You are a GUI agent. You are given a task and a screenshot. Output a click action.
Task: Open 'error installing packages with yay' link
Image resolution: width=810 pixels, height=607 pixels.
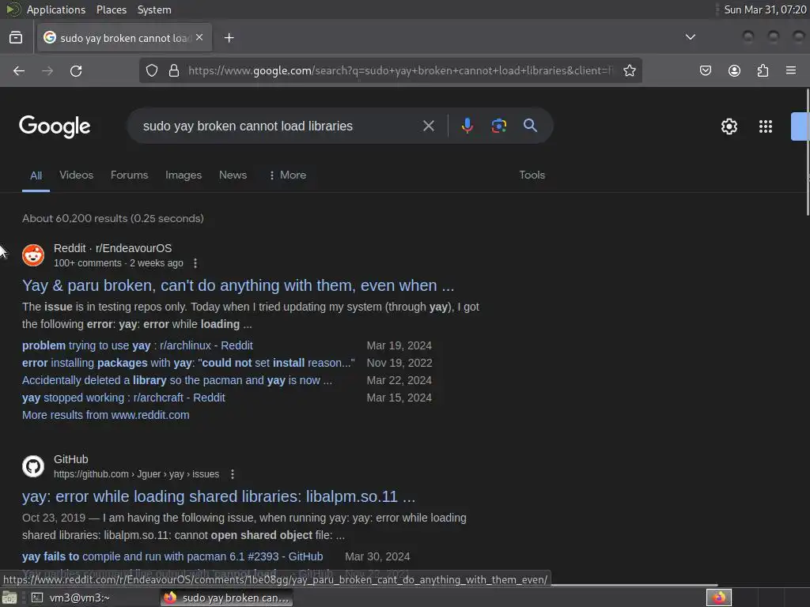click(x=188, y=363)
